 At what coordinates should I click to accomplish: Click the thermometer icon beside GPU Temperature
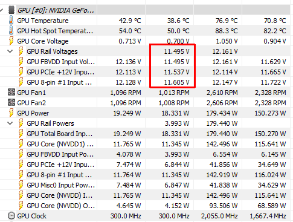click(11, 21)
